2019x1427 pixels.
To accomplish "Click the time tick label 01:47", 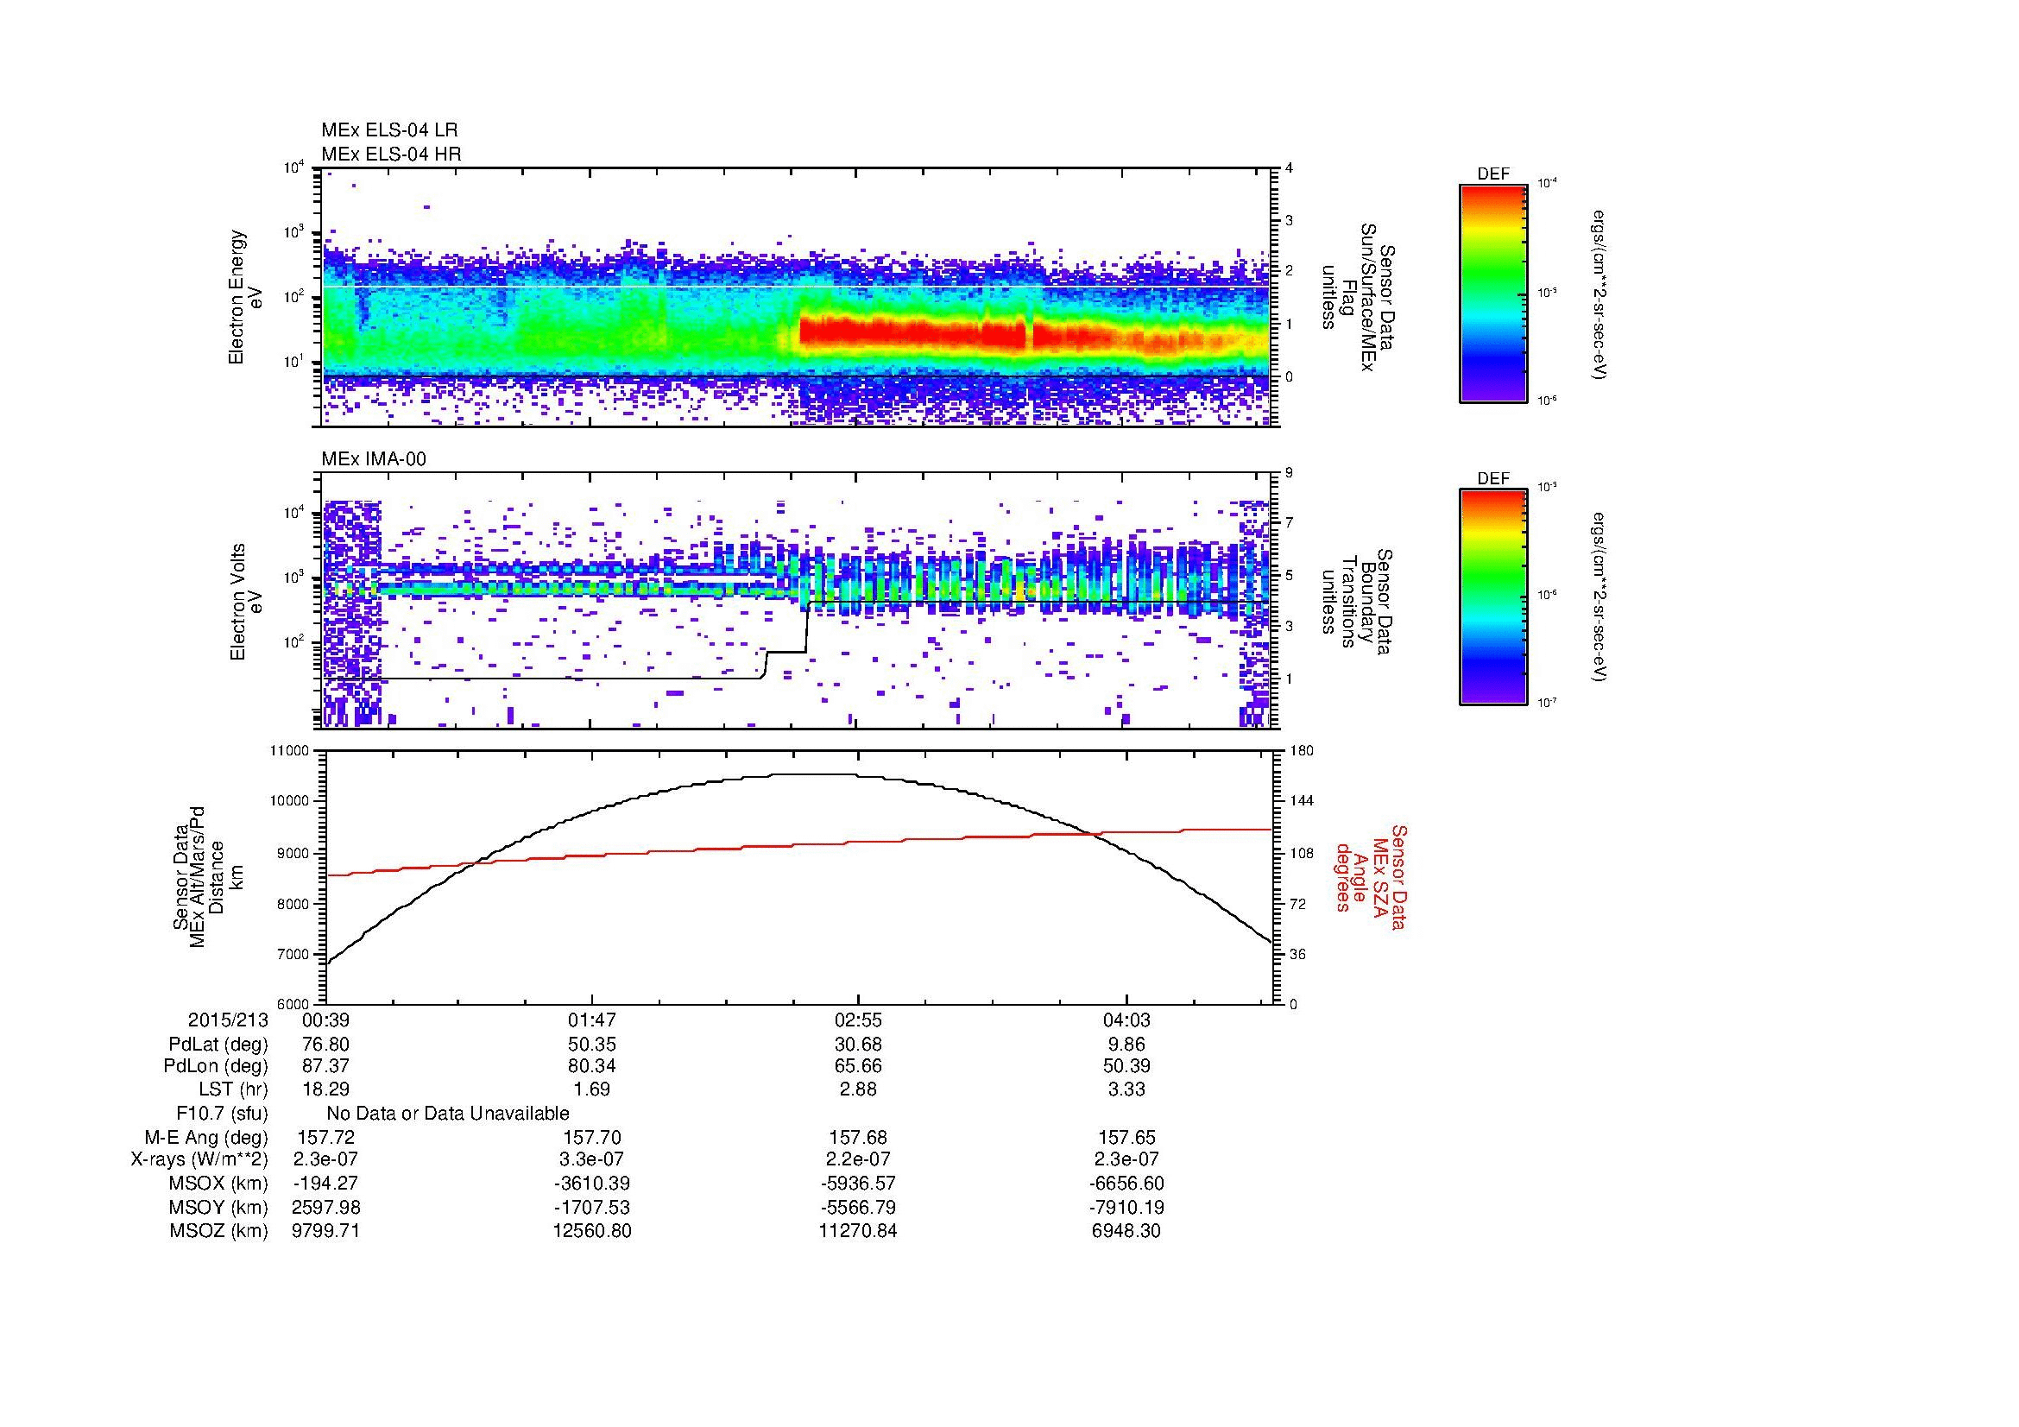I will tap(592, 1020).
